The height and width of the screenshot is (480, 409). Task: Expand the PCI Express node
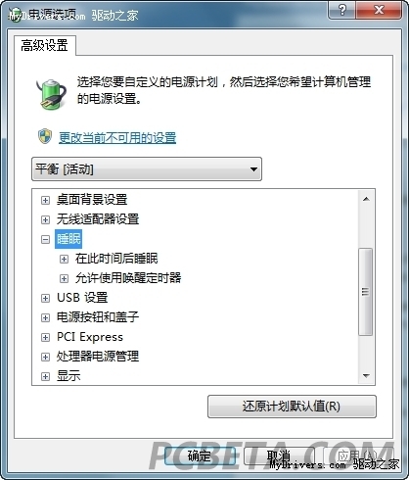point(45,337)
